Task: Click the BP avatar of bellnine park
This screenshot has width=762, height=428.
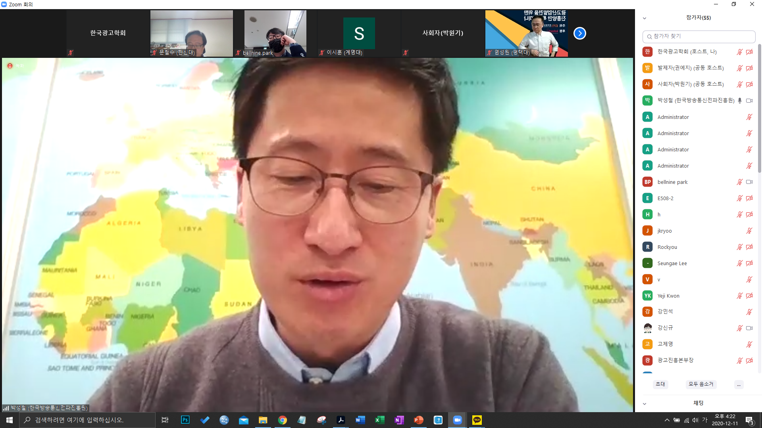Action: pos(647,182)
